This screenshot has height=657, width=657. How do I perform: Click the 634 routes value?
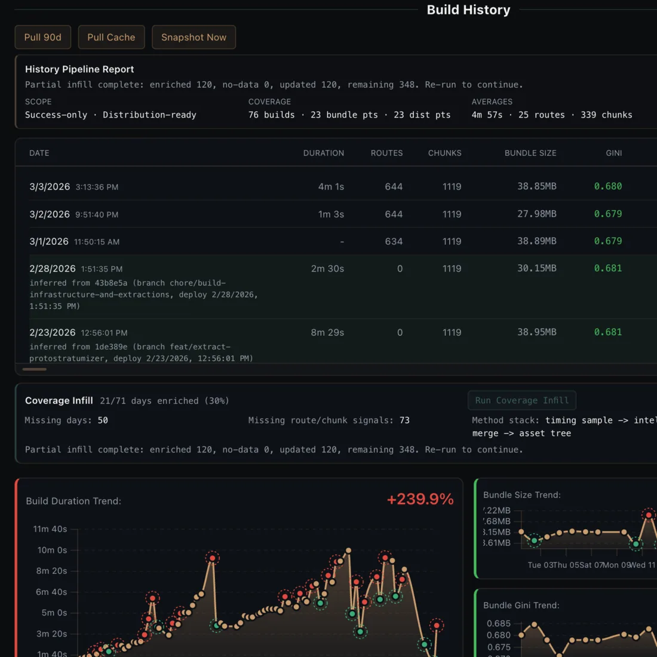(394, 241)
